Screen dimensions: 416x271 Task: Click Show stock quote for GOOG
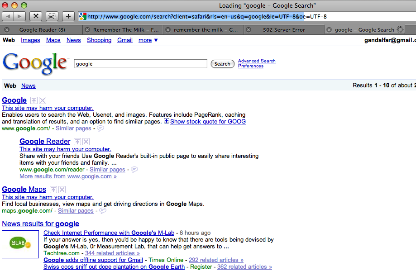208,121
